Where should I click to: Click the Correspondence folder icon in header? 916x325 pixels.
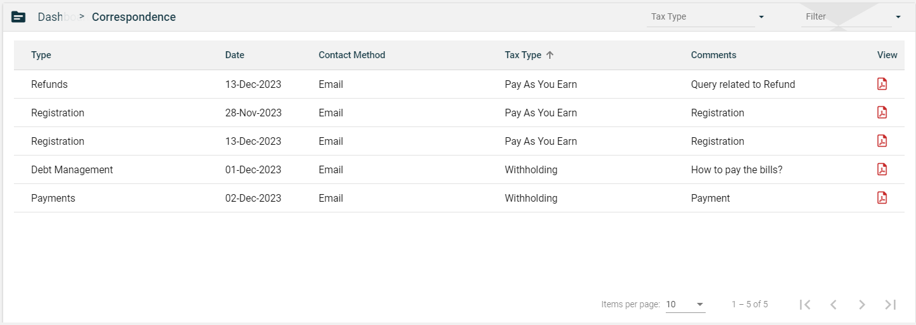coord(19,17)
